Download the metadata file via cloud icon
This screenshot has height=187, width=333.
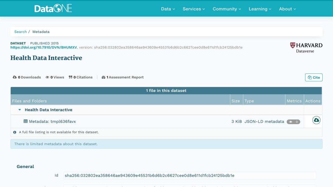point(316,120)
